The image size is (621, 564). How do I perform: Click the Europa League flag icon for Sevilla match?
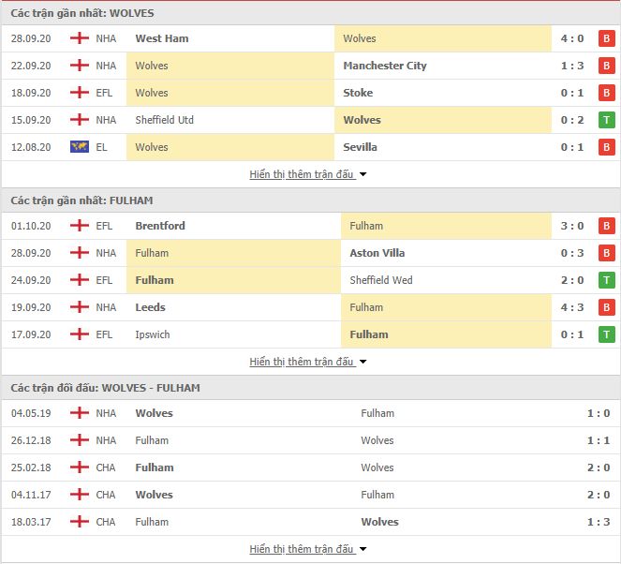pos(80,147)
